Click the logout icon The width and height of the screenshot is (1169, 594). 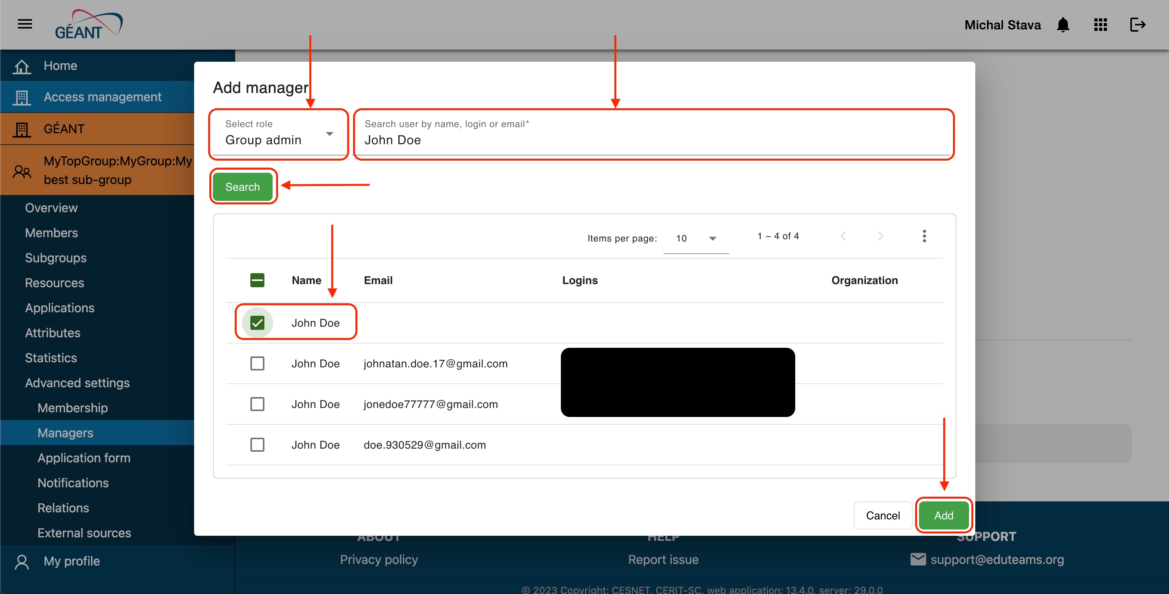coord(1138,25)
